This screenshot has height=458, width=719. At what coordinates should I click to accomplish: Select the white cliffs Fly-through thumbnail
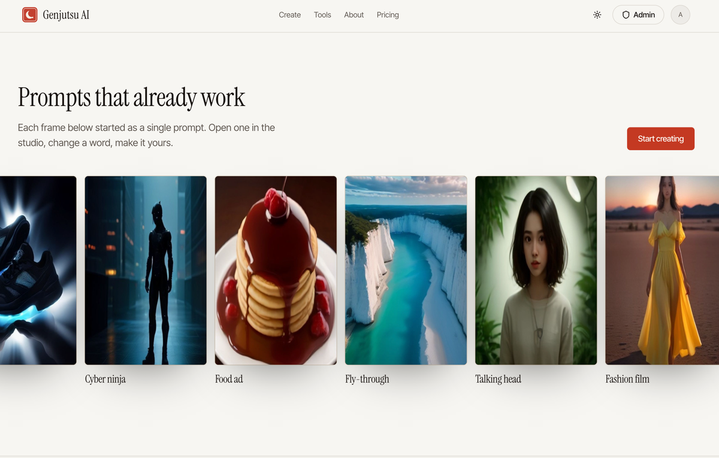(x=406, y=270)
